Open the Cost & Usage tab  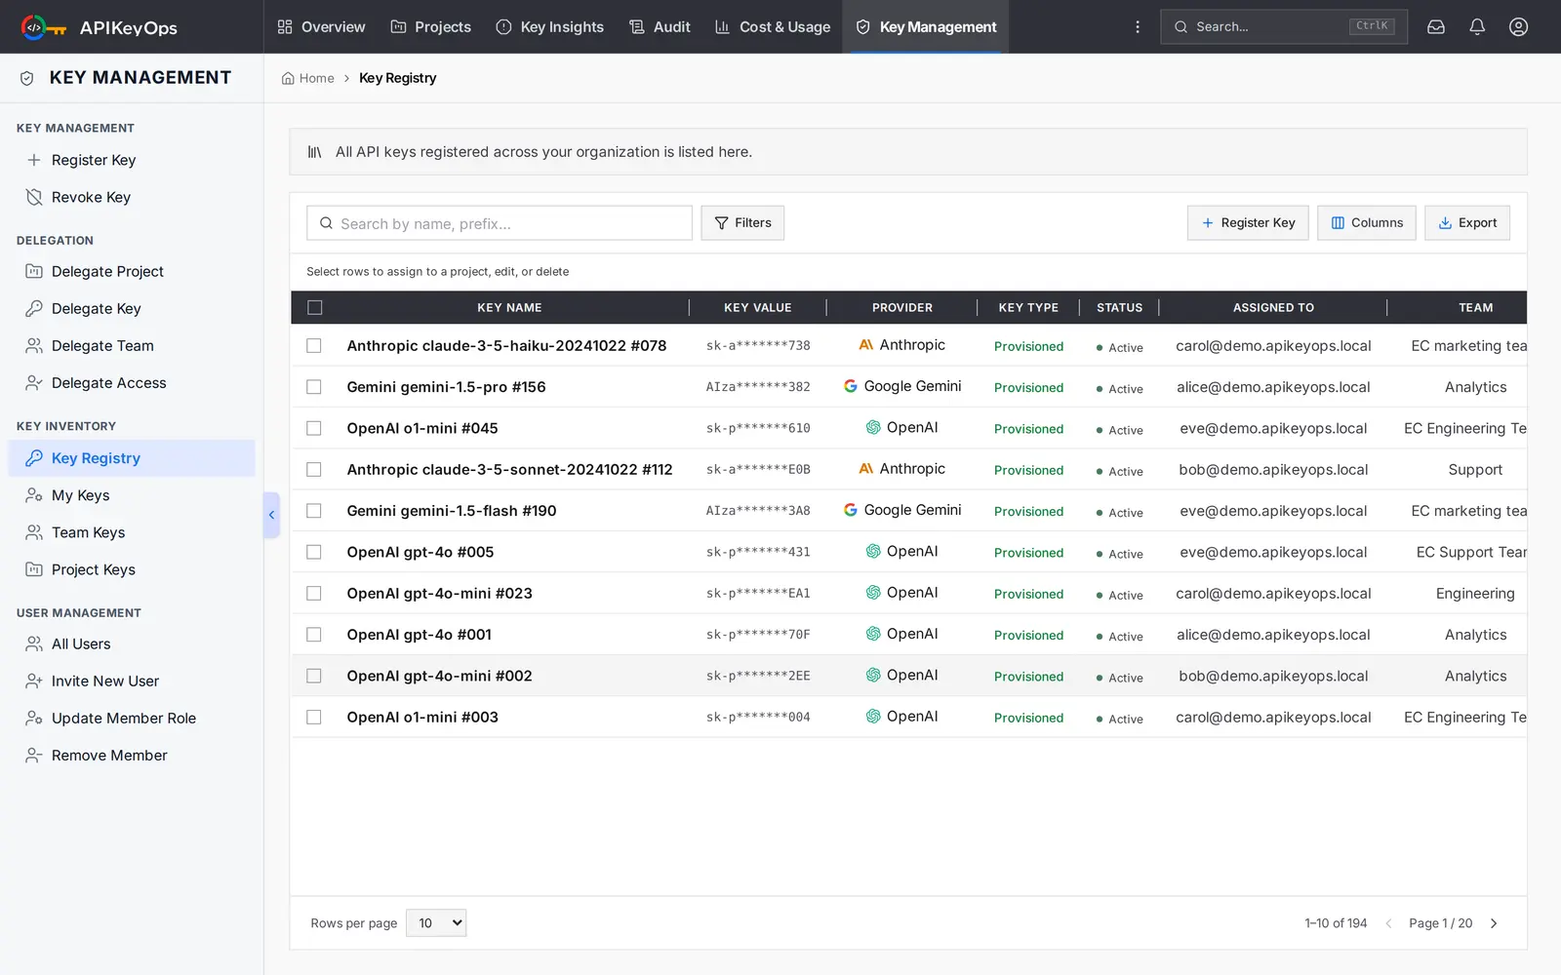[772, 27]
